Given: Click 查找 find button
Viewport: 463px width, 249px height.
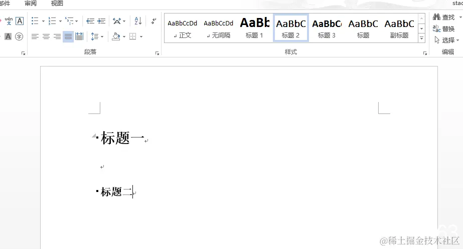Looking at the screenshot, I should [443, 17].
